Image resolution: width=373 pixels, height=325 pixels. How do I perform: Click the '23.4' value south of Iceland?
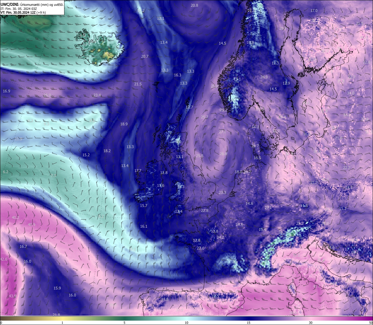[97, 95]
